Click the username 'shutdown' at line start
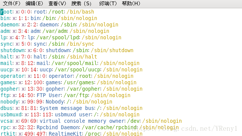Image resolution: width=242 pixels, height=136 pixels. pyautogui.click(x=12, y=50)
